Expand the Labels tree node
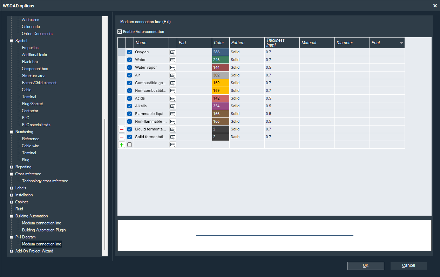440x277 pixels. coord(12,188)
